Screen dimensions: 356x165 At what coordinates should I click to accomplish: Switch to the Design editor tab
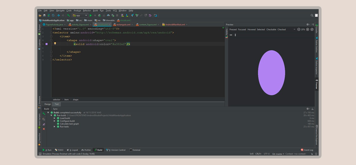[48, 104]
